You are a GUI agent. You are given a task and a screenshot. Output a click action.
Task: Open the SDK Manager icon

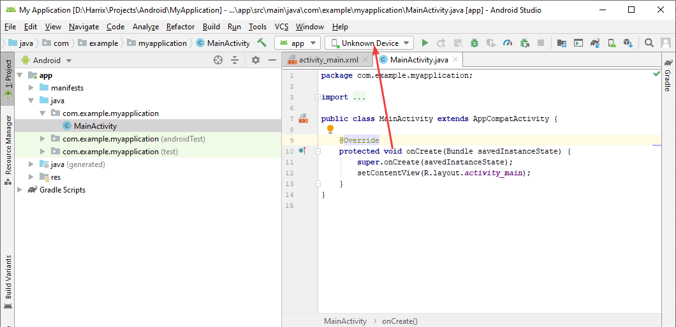(x=628, y=43)
